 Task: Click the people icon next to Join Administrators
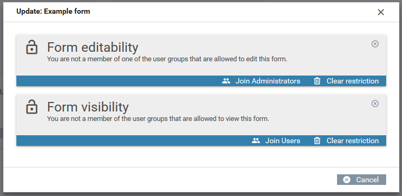226,81
